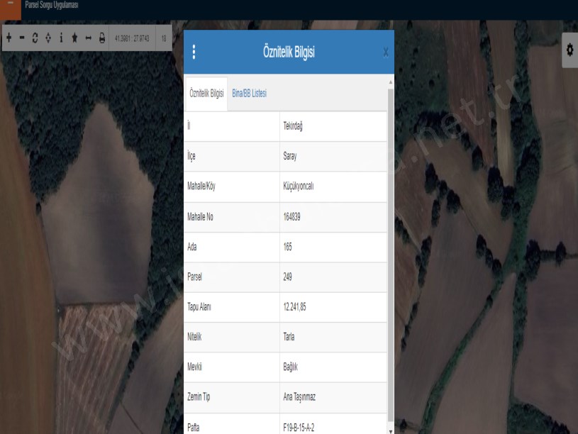Close the Öznitelik Bilgisi panel
This screenshot has height=434, width=578.
click(385, 52)
